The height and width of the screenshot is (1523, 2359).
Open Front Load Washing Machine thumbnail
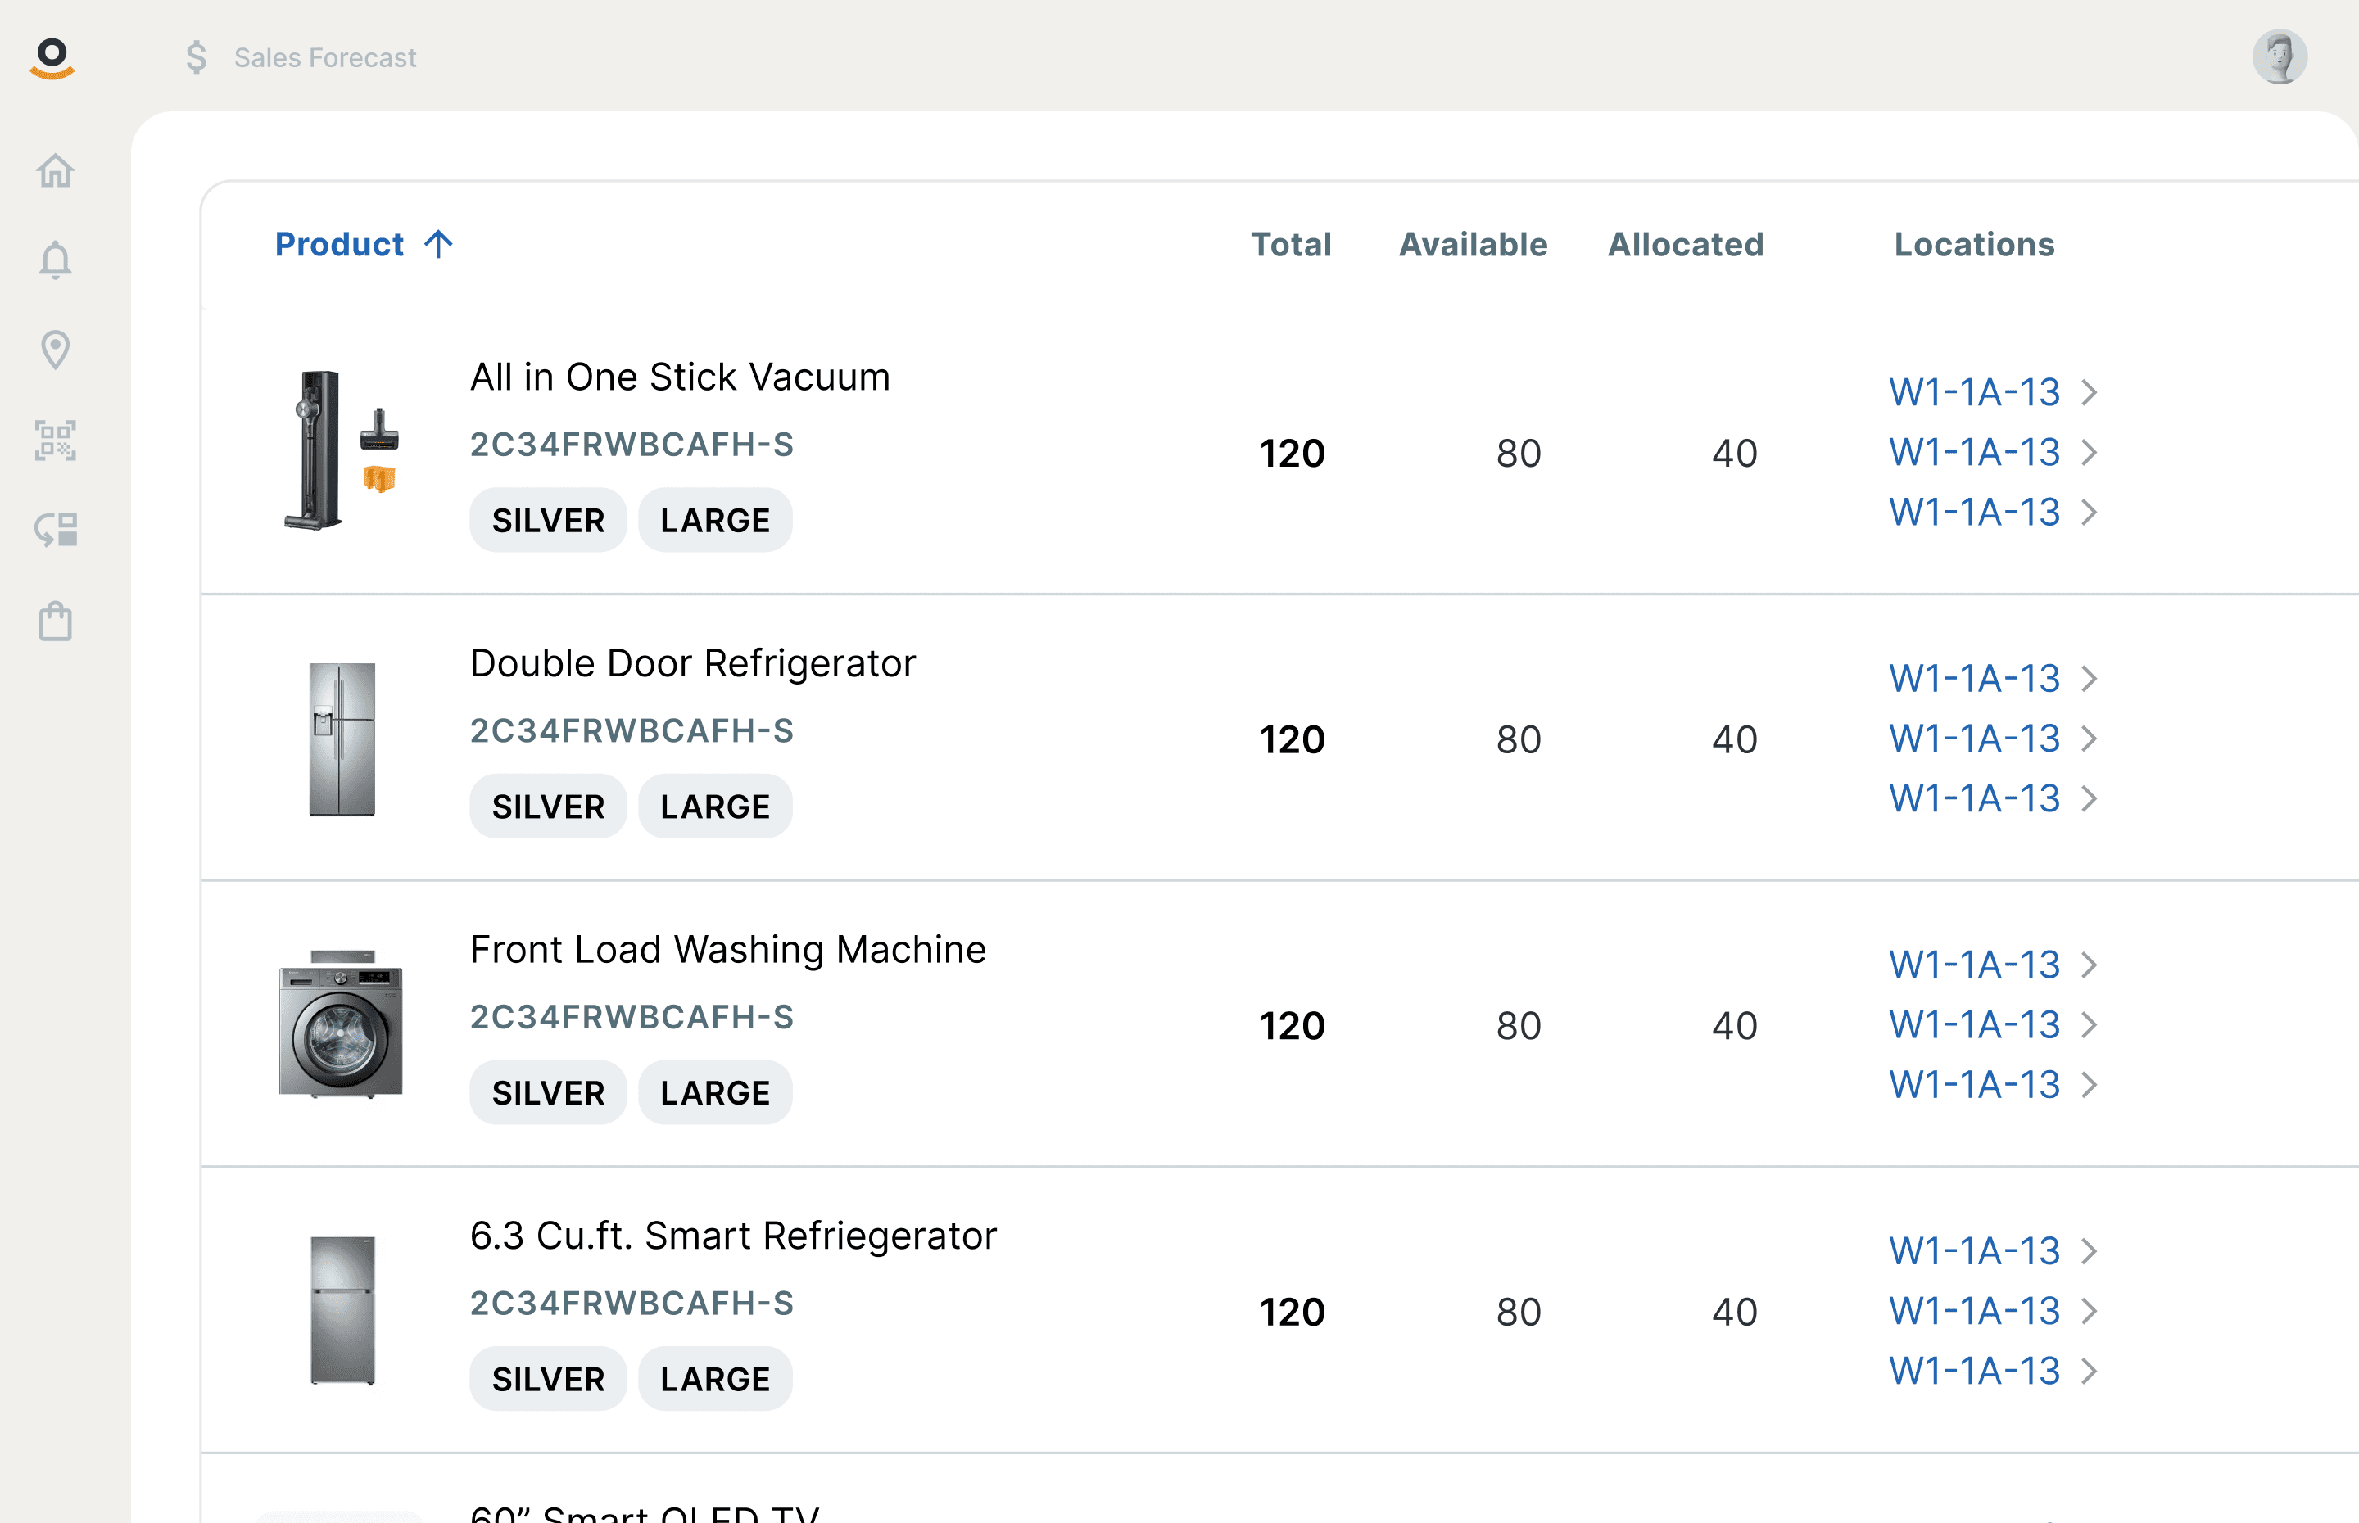click(342, 1024)
